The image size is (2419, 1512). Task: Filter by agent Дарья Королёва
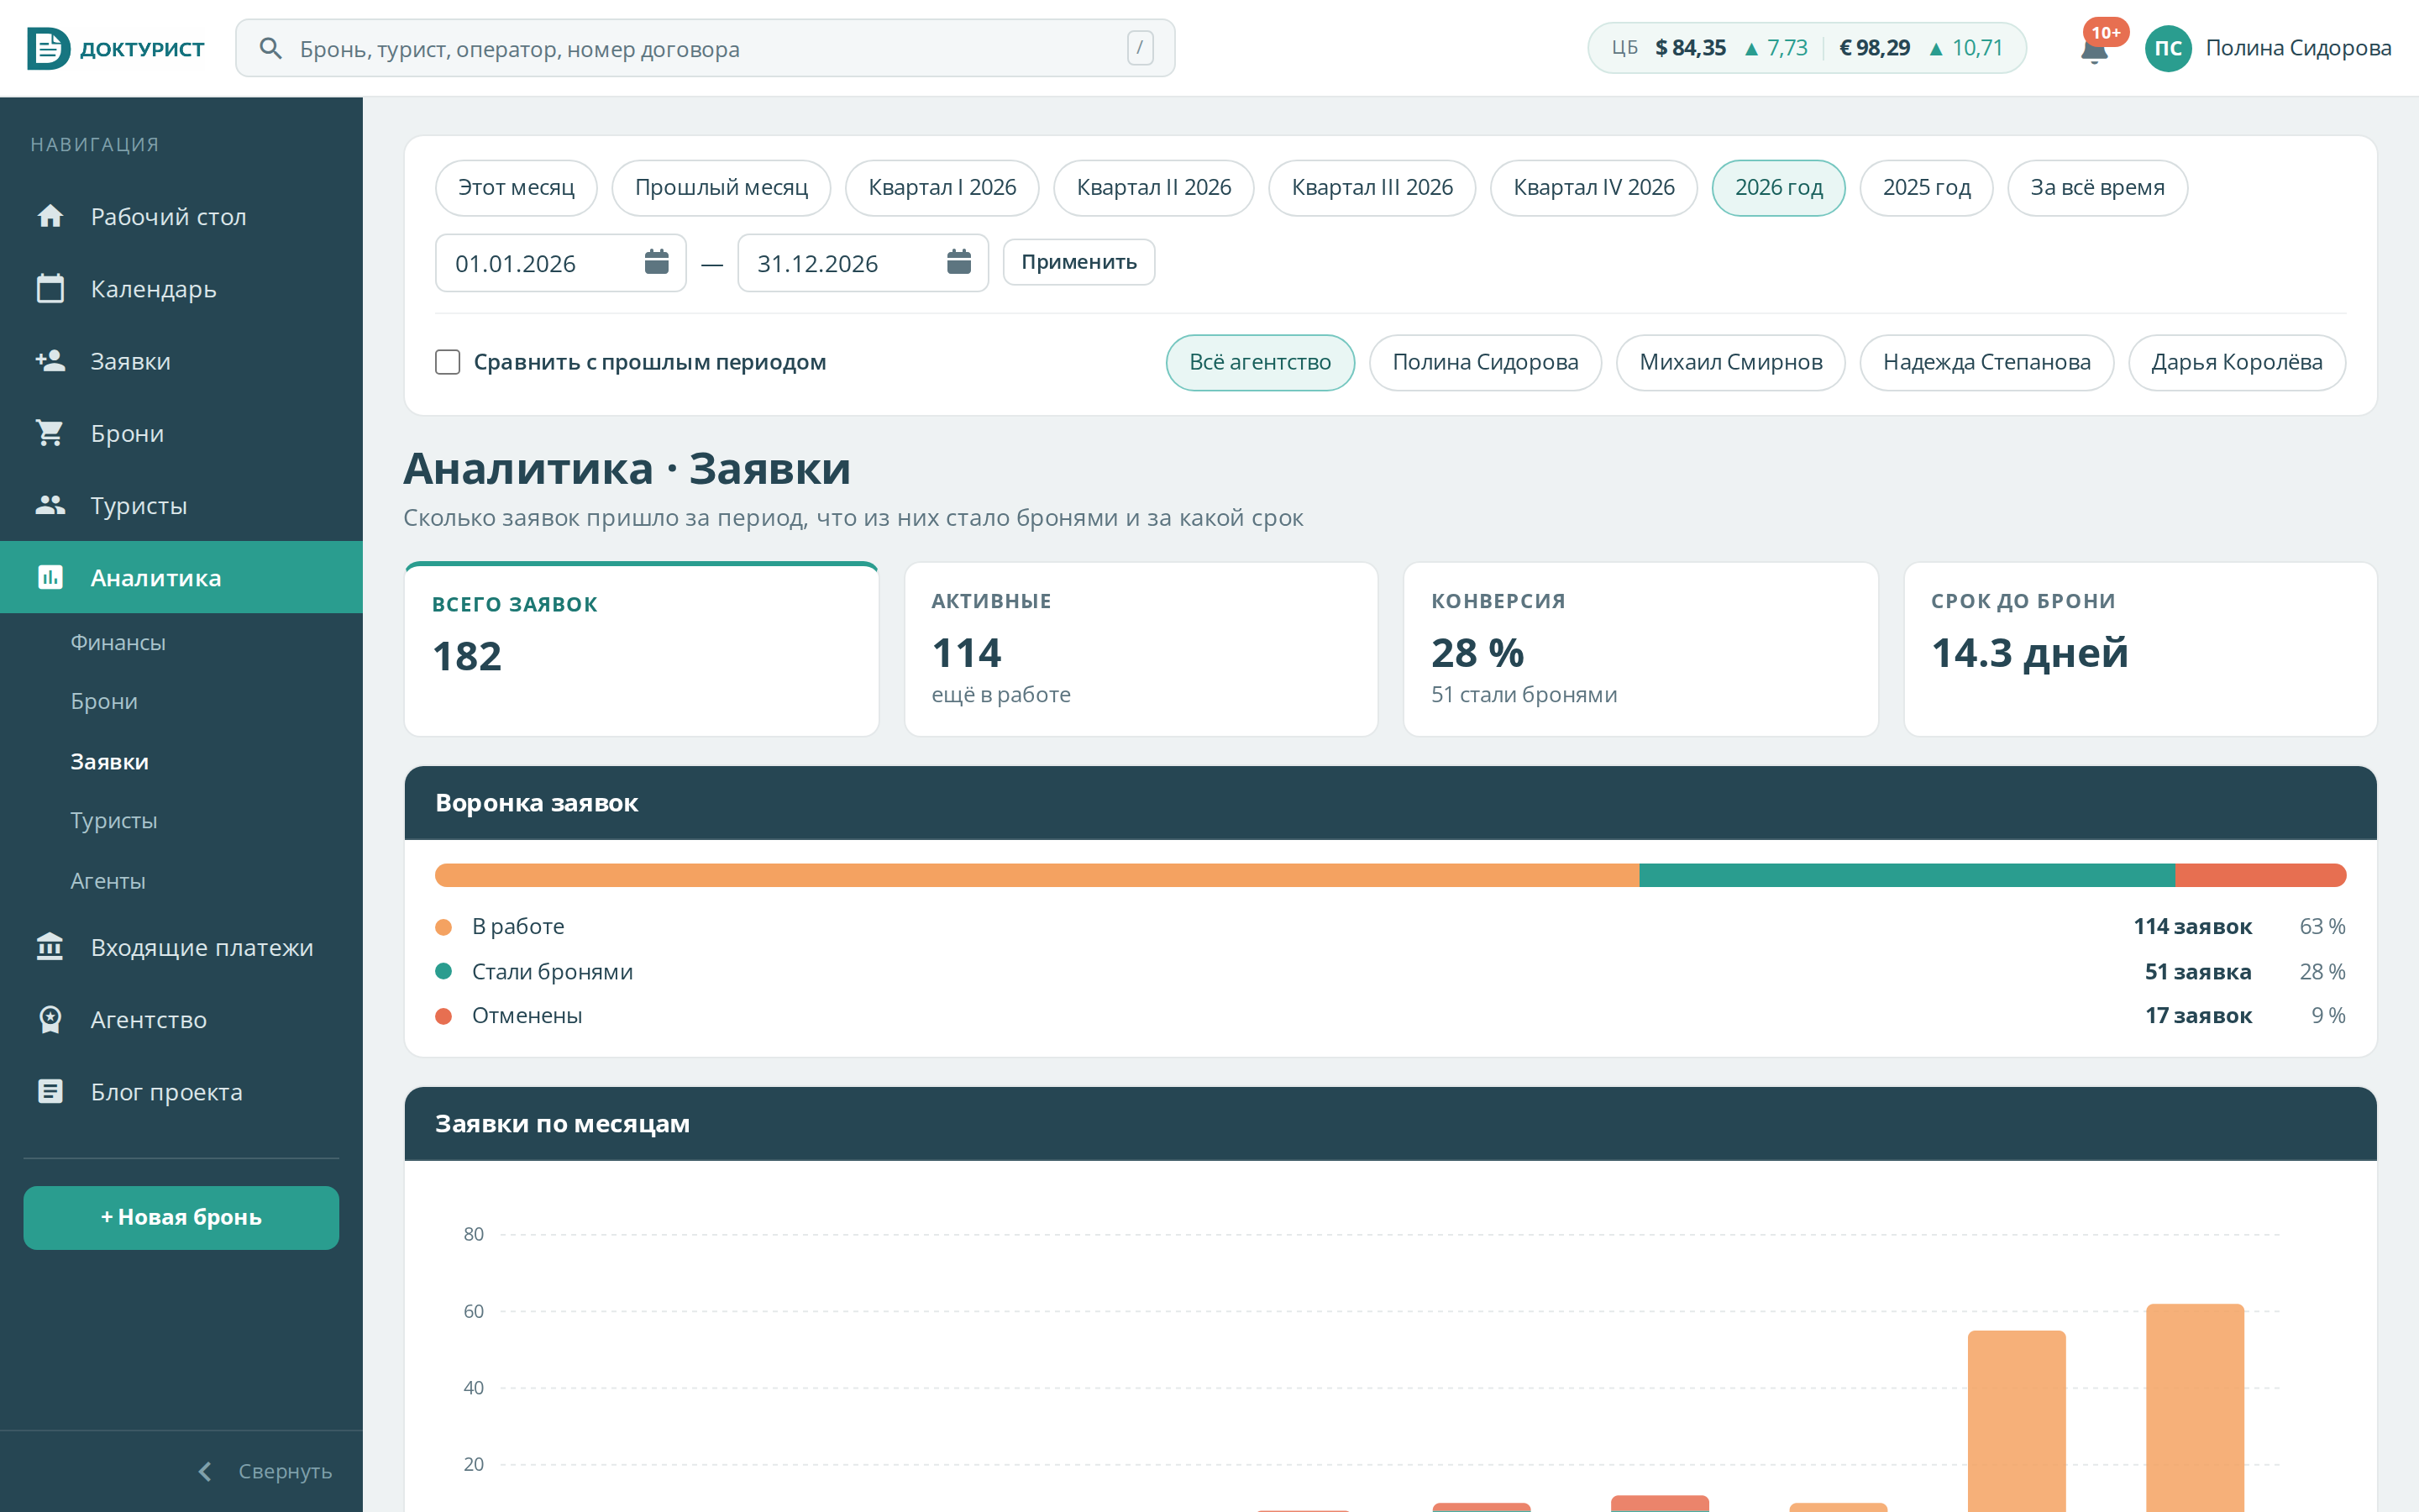click(2237, 362)
